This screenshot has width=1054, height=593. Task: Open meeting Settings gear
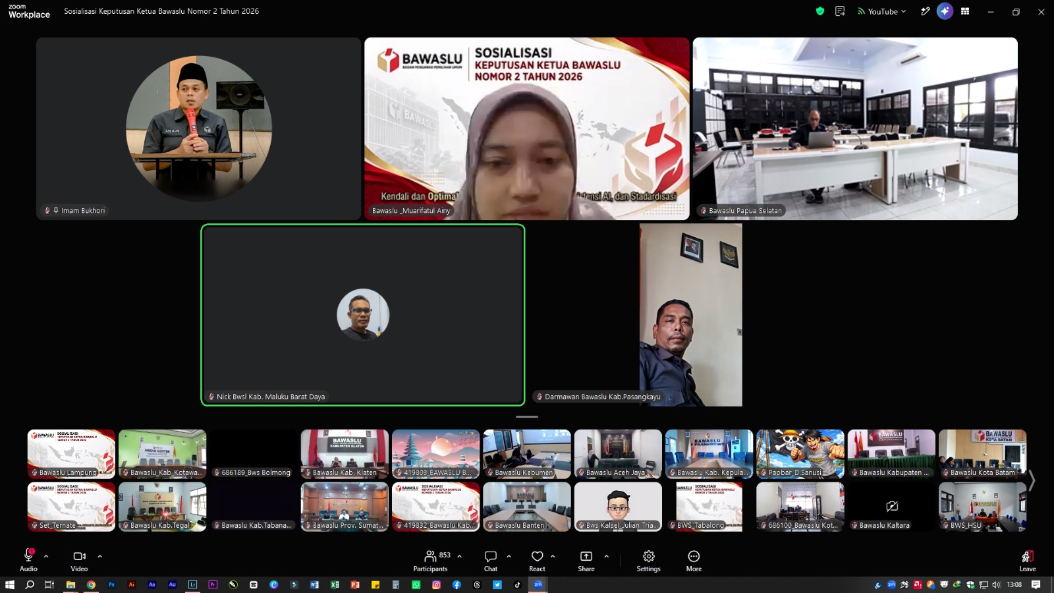coord(648,560)
